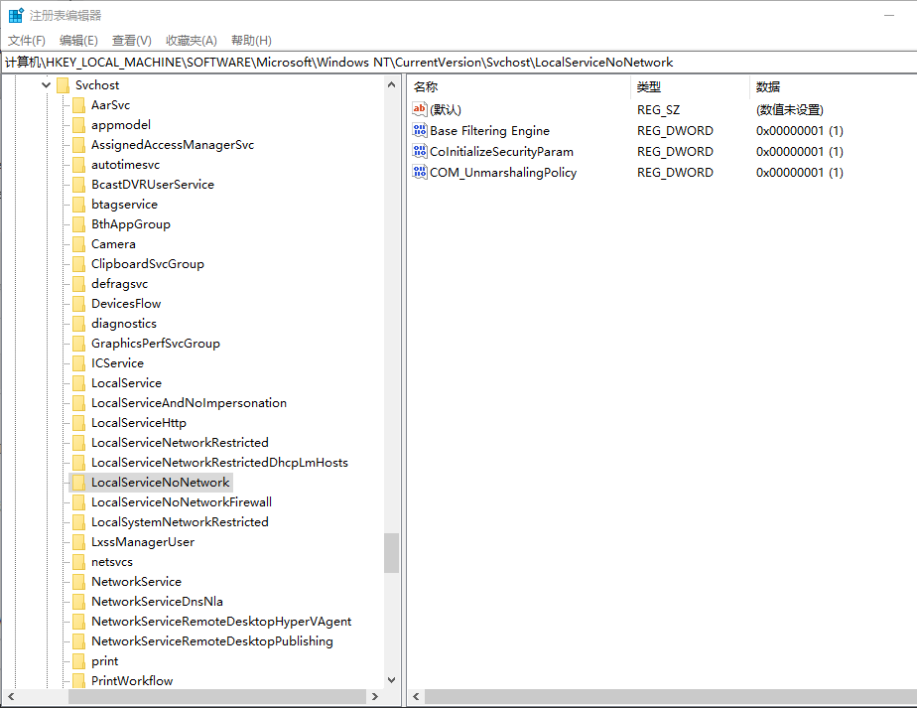Open the 编辑(E) menu
The height and width of the screenshot is (708, 917).
(x=78, y=41)
